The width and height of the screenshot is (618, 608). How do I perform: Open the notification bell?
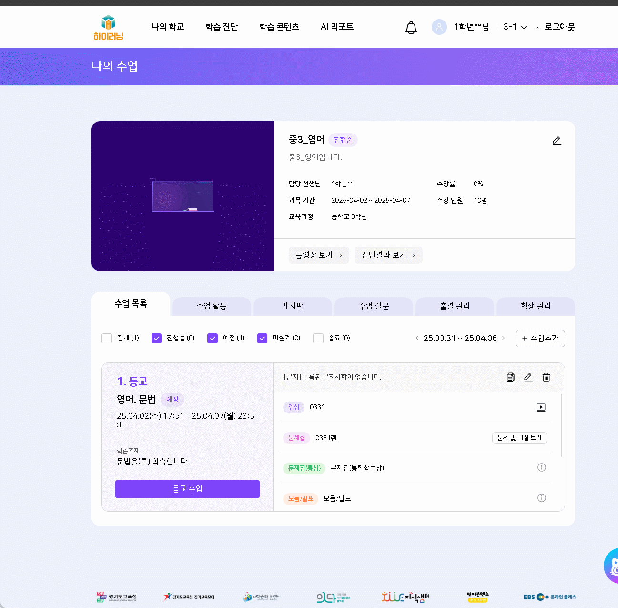point(411,28)
